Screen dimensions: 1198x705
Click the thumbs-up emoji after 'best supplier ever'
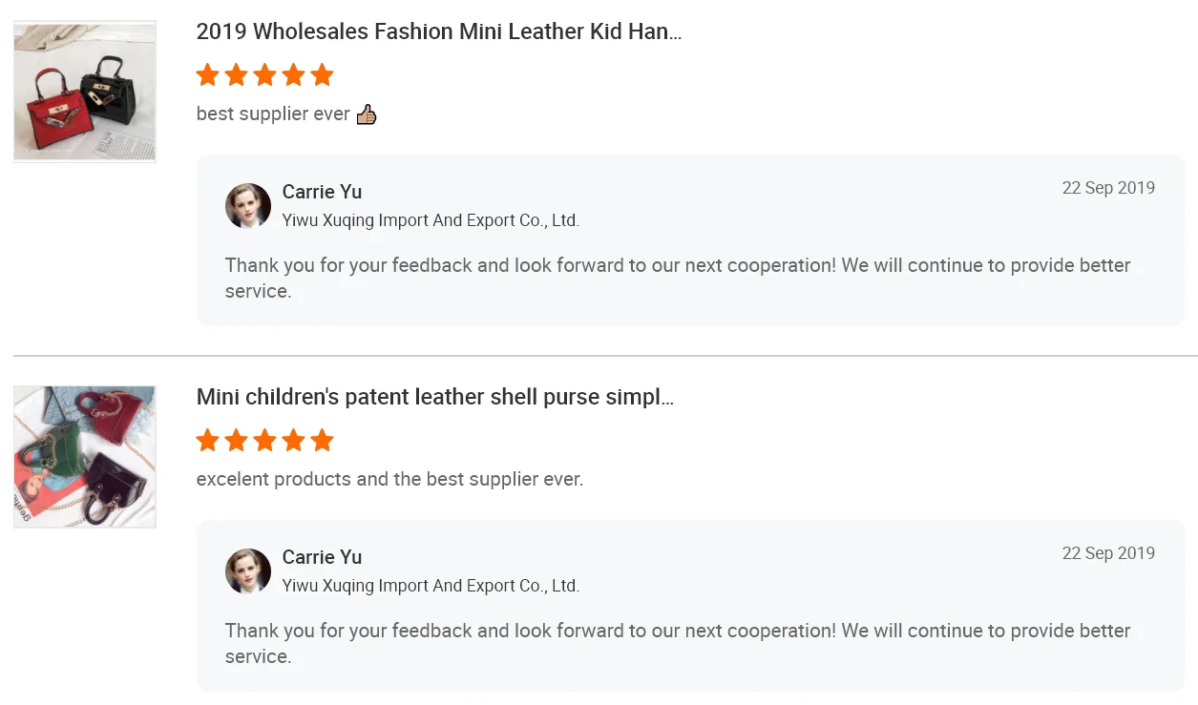pyautogui.click(x=367, y=114)
